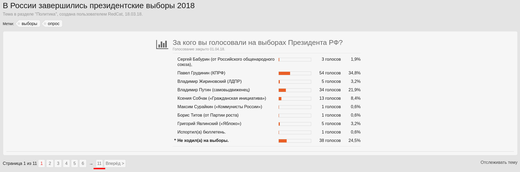Open the выборы tag
Viewport: 520px width, 172px height.
click(x=28, y=23)
